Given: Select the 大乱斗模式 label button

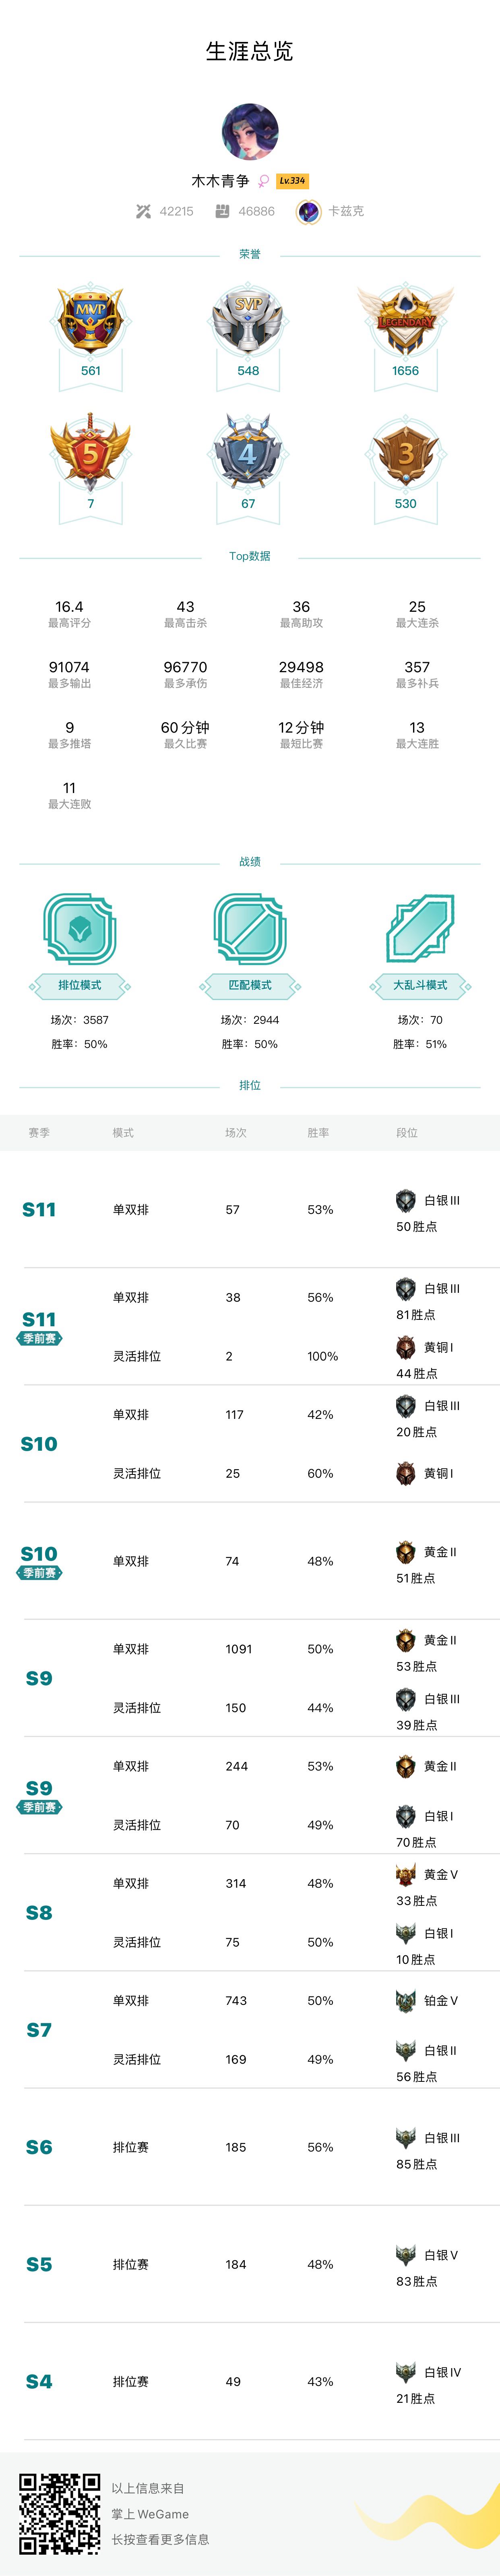Looking at the screenshot, I should pyautogui.click(x=420, y=985).
